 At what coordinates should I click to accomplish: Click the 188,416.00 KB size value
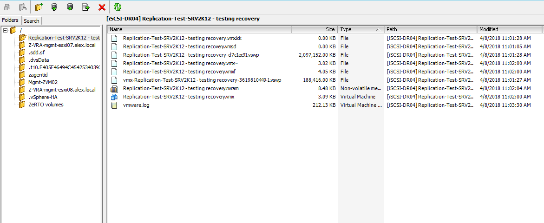(x=320, y=80)
